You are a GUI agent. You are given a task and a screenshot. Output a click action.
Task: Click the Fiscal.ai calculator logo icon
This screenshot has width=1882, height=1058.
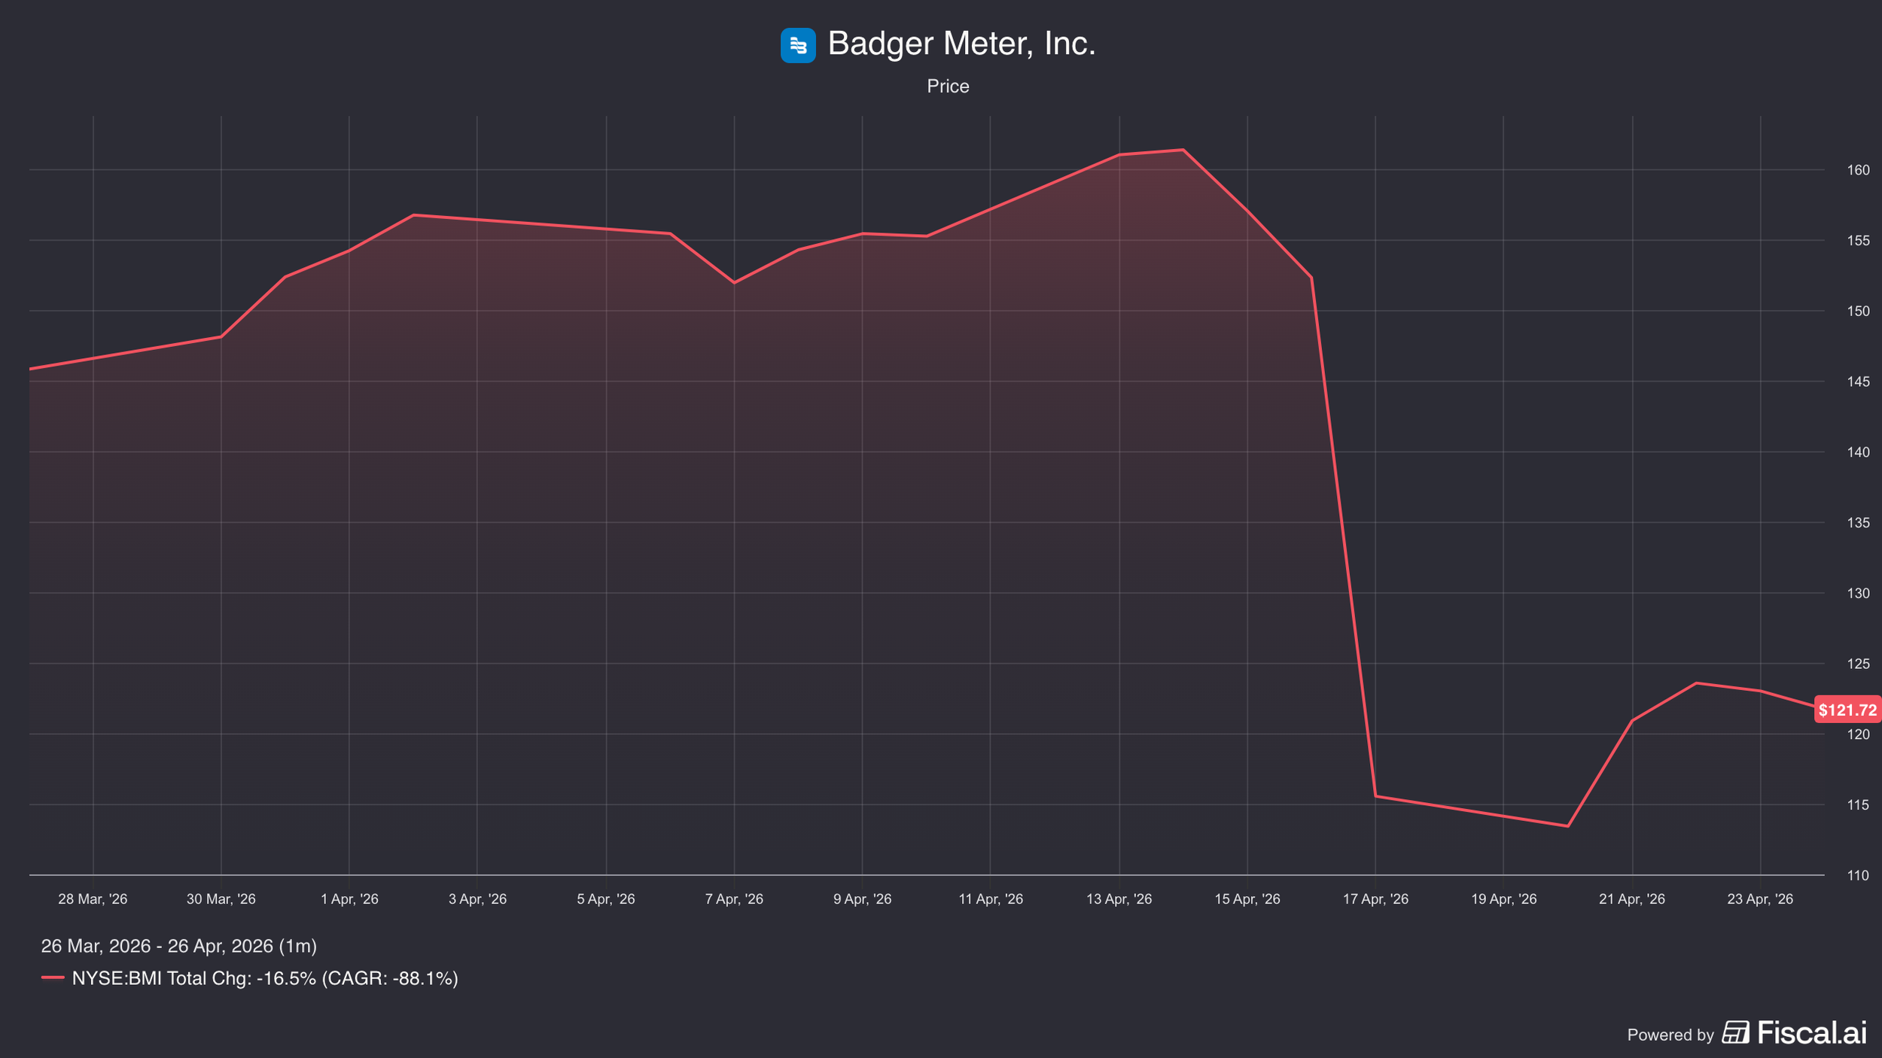(1735, 1032)
